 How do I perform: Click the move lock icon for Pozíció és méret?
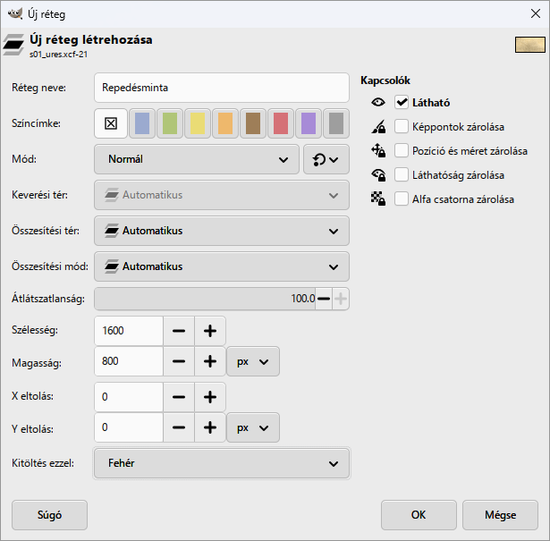coord(378,151)
